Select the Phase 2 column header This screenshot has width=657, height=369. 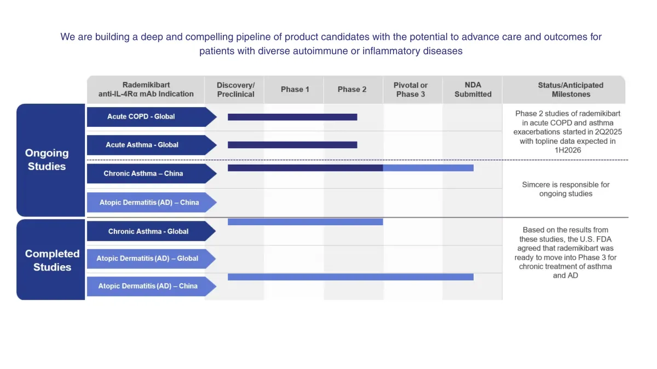click(x=352, y=90)
